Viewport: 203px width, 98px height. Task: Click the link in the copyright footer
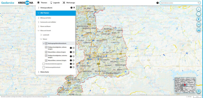[x=49, y=96]
